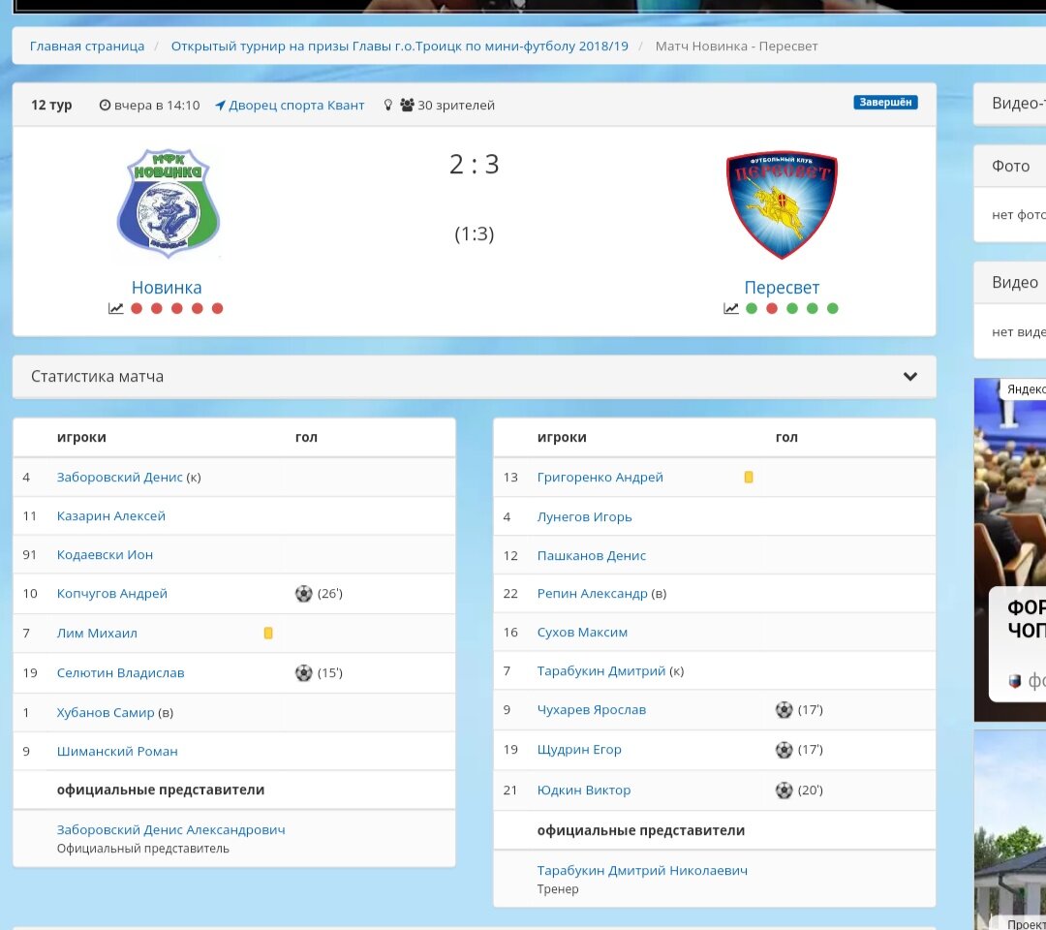The image size is (1046, 930).
Task: Click the Пересвет team logo
Action: click(782, 204)
